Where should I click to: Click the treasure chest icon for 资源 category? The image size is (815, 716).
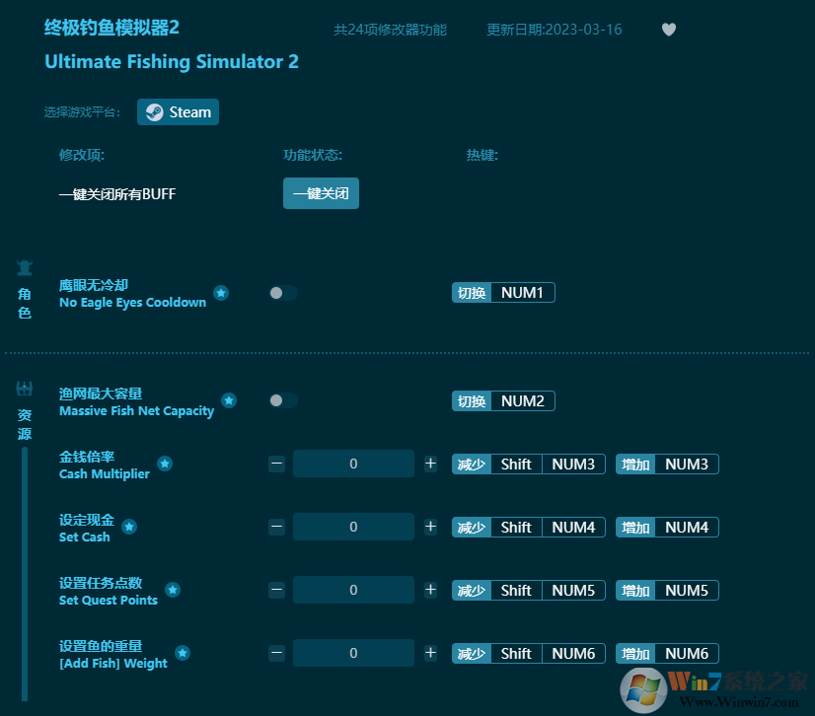coord(24,389)
